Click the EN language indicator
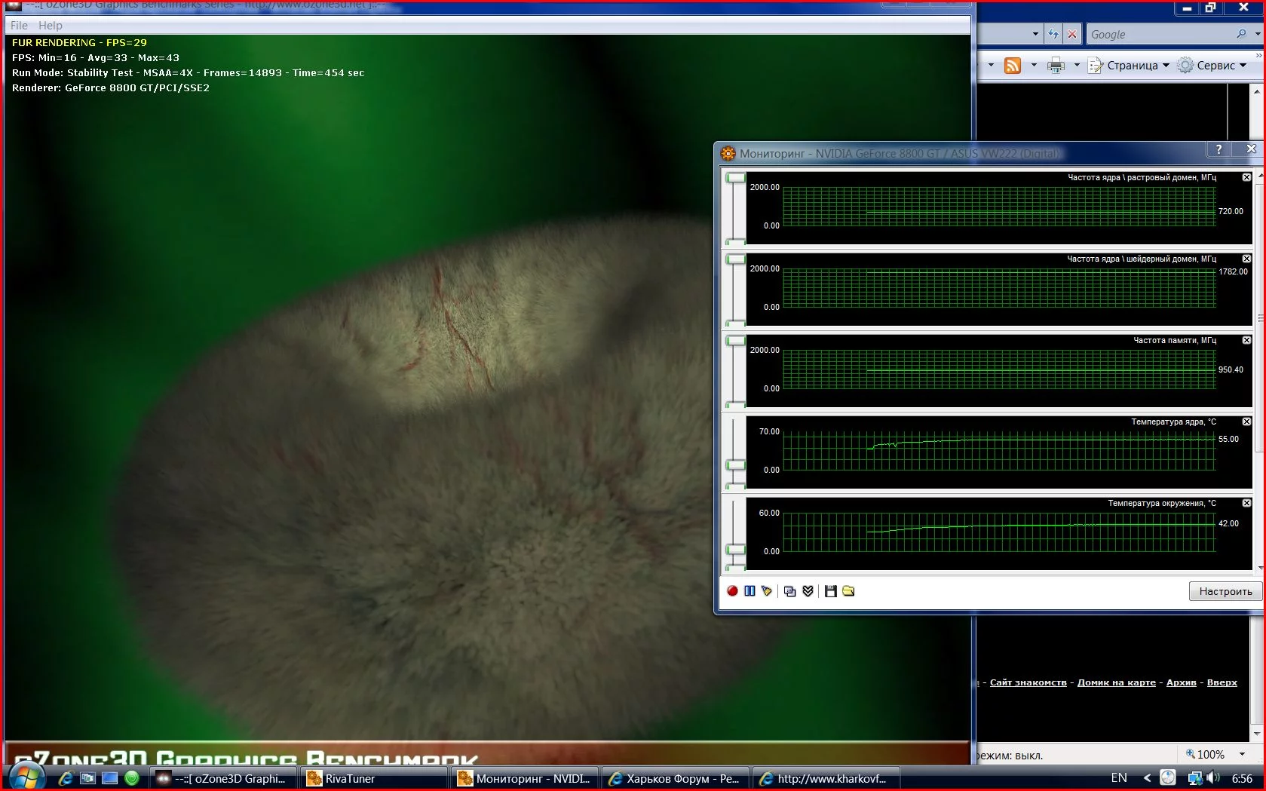This screenshot has width=1266, height=791. click(x=1119, y=778)
